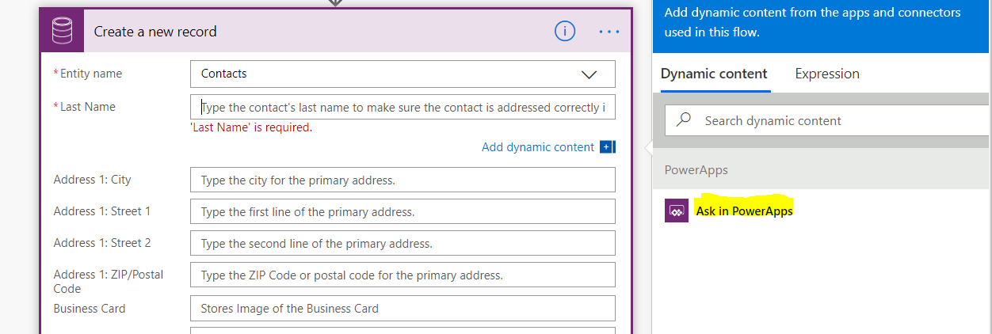Viewport: 992px width, 334px height.
Task: Click the PowerApps purple icon
Action: pyautogui.click(x=677, y=211)
